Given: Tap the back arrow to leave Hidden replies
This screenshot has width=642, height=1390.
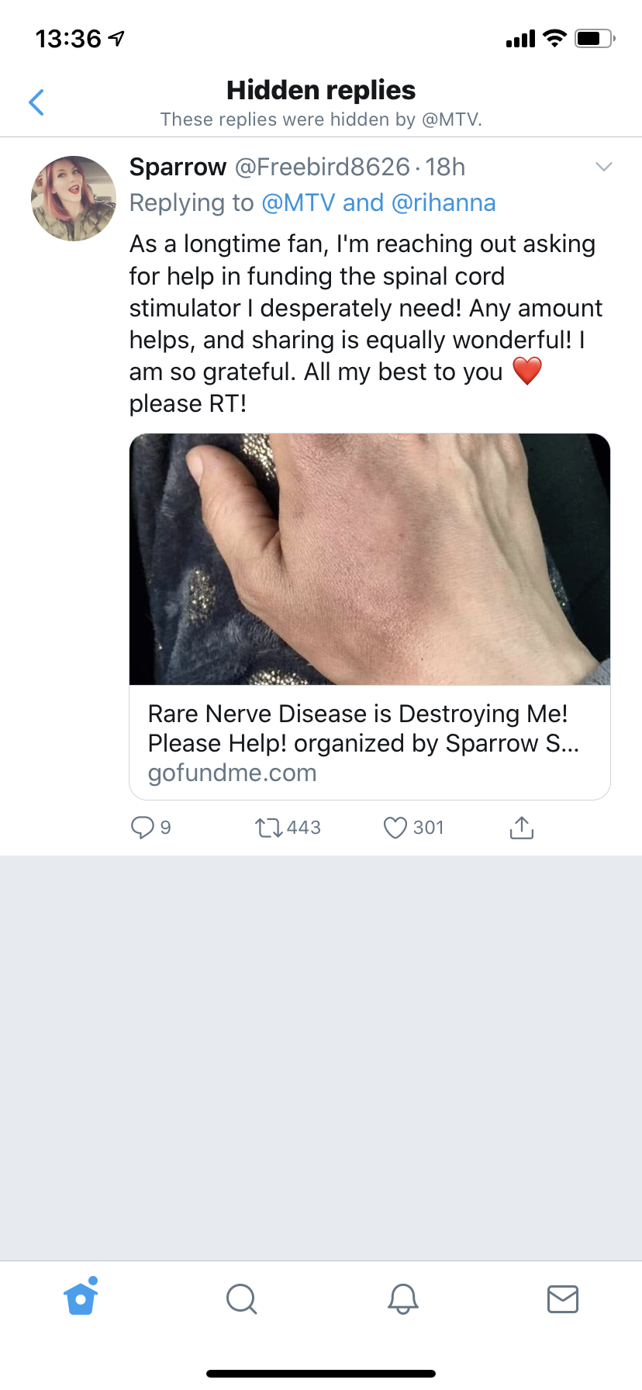Looking at the screenshot, I should point(36,102).
